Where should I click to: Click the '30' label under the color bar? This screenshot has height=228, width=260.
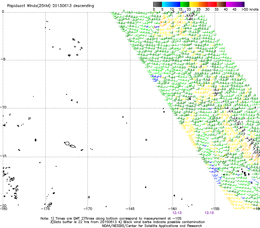pos(207,9)
